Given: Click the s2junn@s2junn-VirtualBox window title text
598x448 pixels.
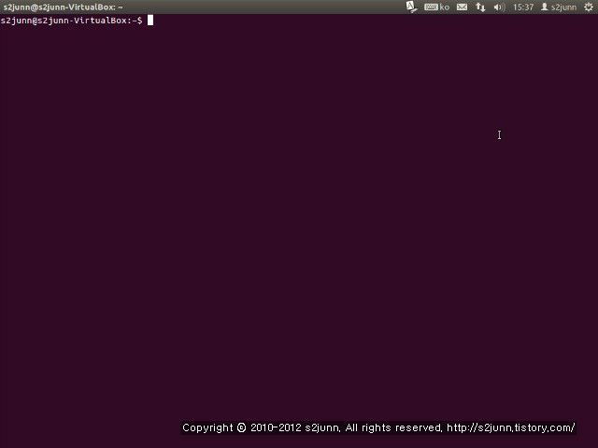Looking at the screenshot, I should pos(63,7).
